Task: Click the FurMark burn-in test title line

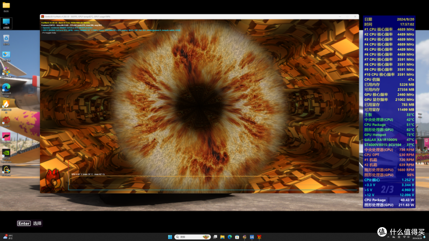Action: click(x=66, y=23)
